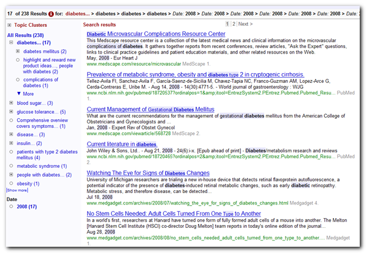Viewport: 366px width, 253px height.
Task: Open Prevalence of metabolic syndrome result
Action: coord(196,74)
